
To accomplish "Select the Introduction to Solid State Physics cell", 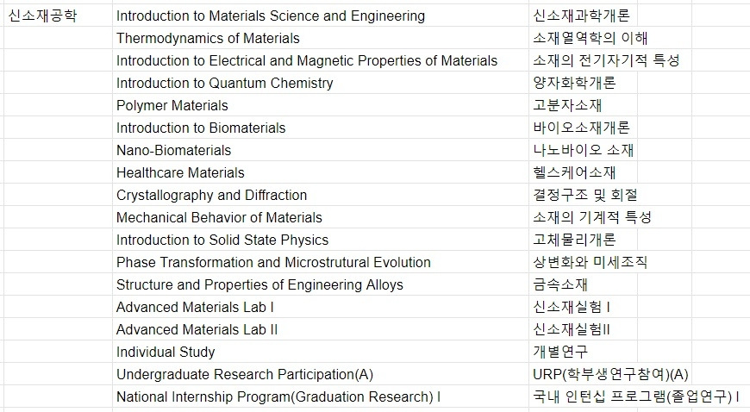I will click(x=321, y=240).
